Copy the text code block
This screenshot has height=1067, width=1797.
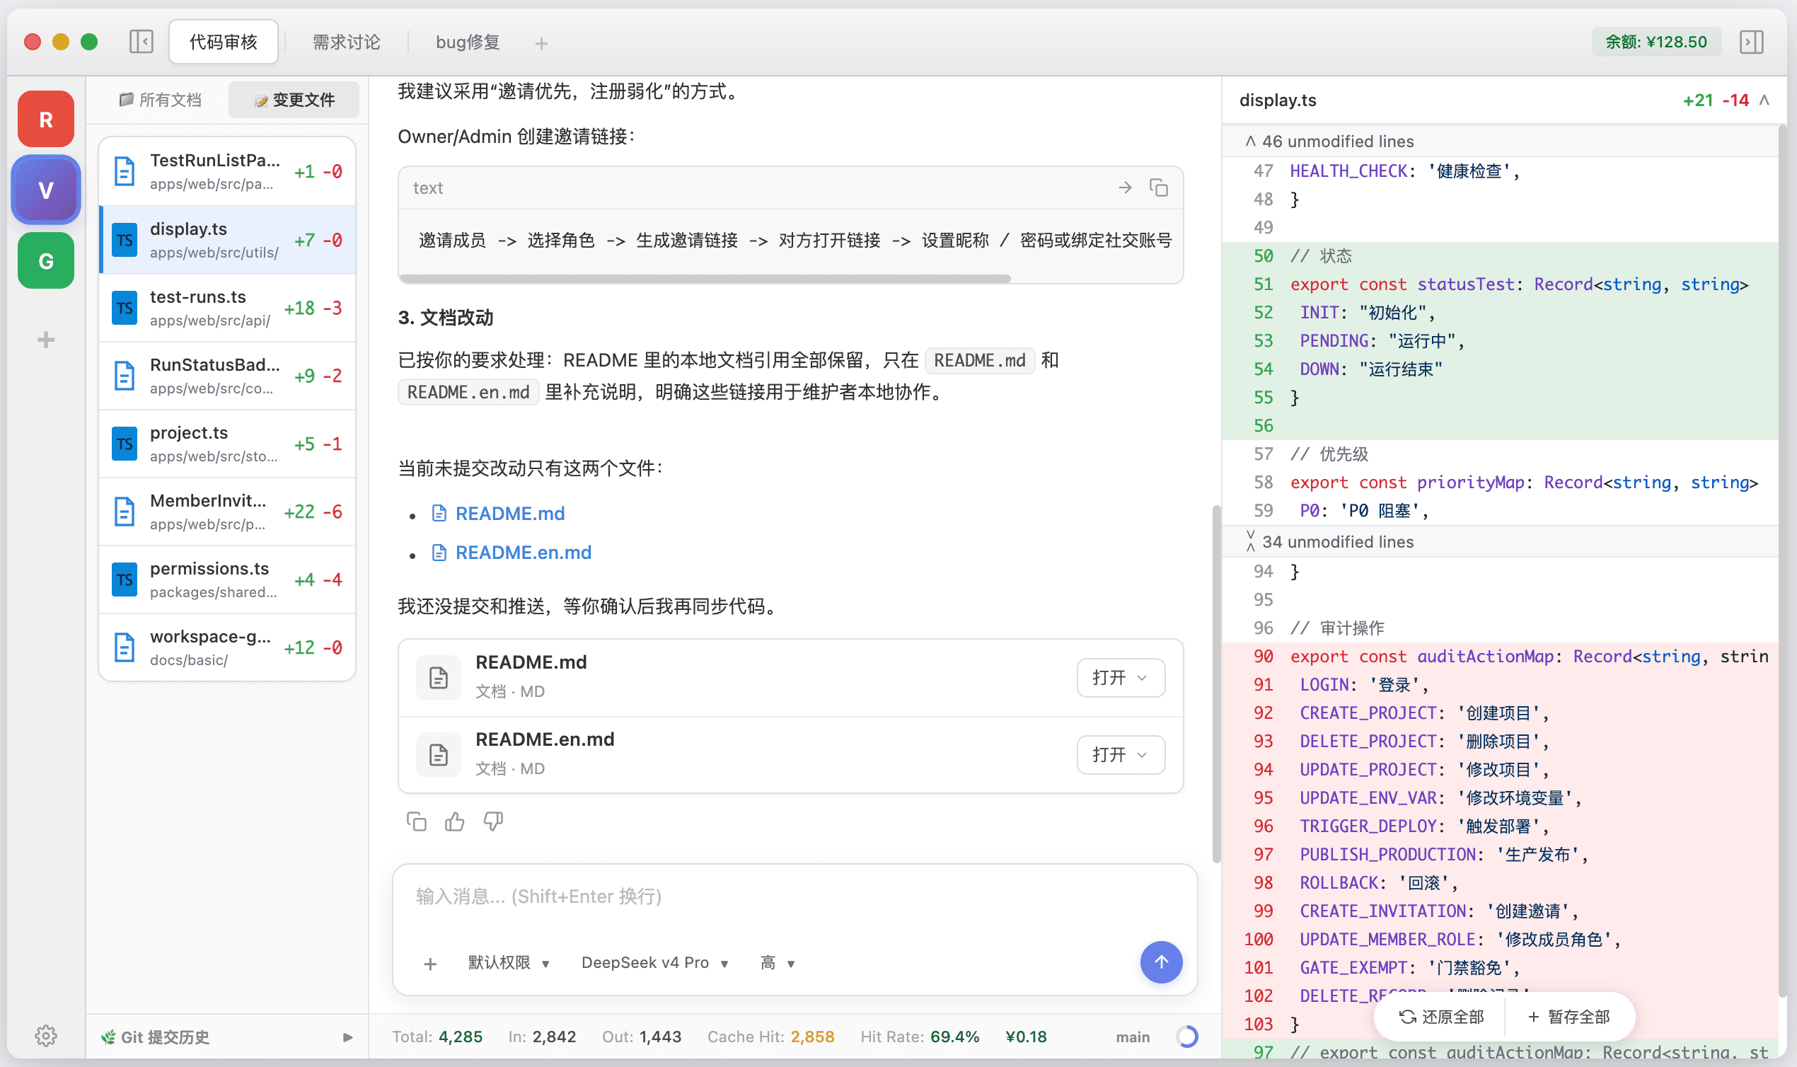click(x=1158, y=188)
